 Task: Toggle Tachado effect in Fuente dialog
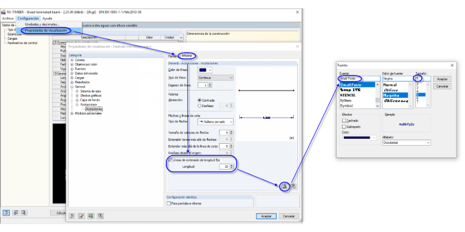344,121
